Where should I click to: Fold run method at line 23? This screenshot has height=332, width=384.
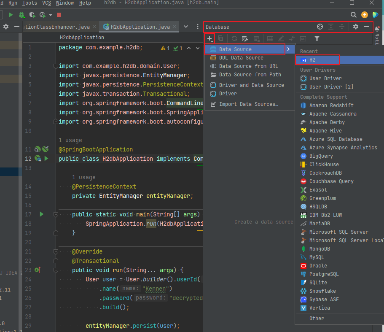56,270
